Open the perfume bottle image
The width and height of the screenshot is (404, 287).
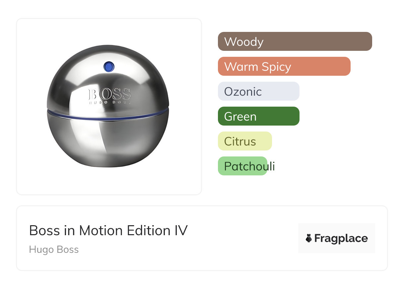coord(108,106)
